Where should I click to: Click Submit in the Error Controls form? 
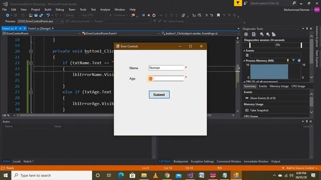pos(159,94)
